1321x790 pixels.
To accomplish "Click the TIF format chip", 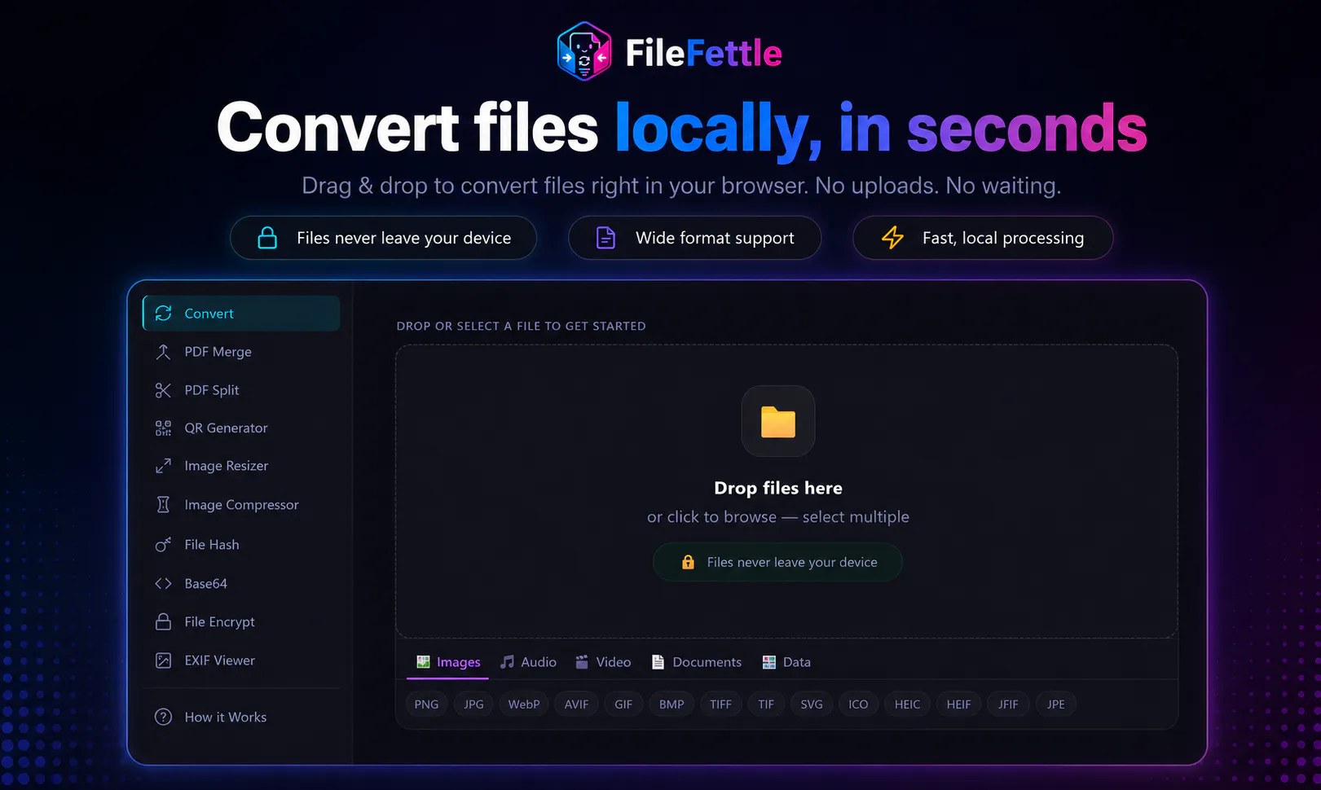I will [x=766, y=704].
